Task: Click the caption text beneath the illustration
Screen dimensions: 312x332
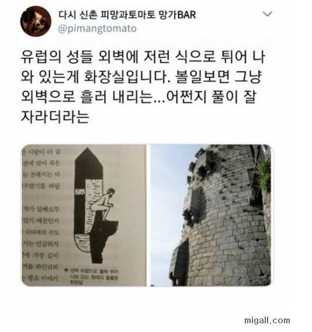Action: coord(92,276)
